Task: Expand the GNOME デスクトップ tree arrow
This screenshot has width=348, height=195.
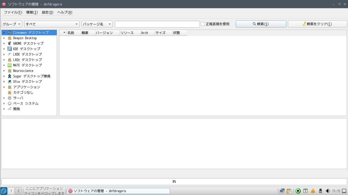Action: (x=4, y=43)
